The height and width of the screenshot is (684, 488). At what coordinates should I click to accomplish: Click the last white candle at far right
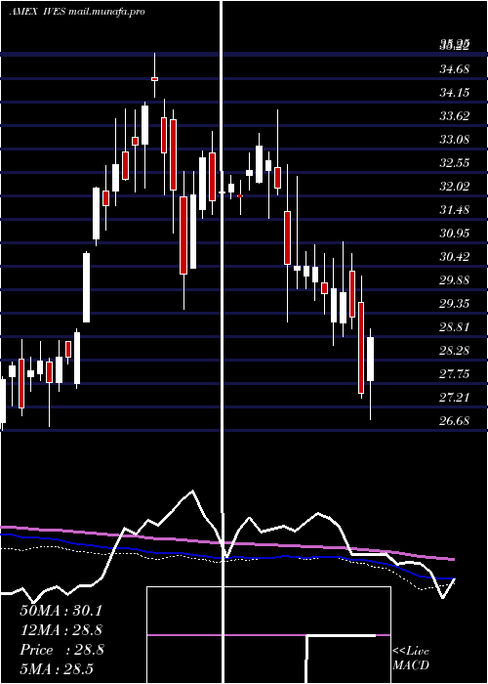pos(370,359)
